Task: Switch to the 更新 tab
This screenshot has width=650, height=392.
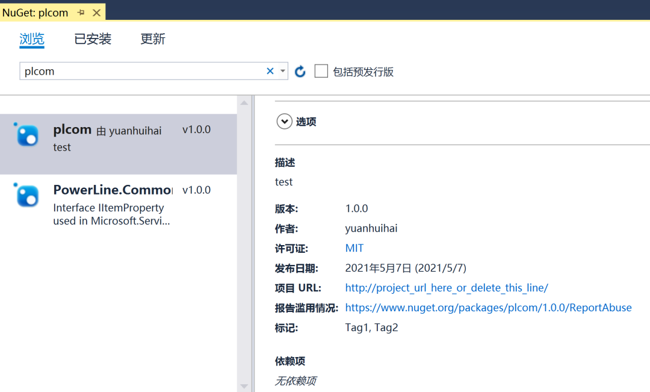Action: [153, 39]
